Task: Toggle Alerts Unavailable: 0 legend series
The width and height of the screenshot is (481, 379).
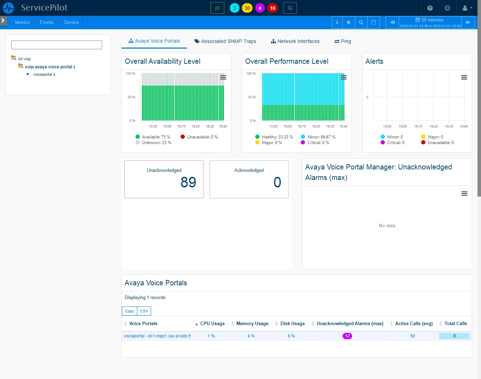Action: (437, 143)
